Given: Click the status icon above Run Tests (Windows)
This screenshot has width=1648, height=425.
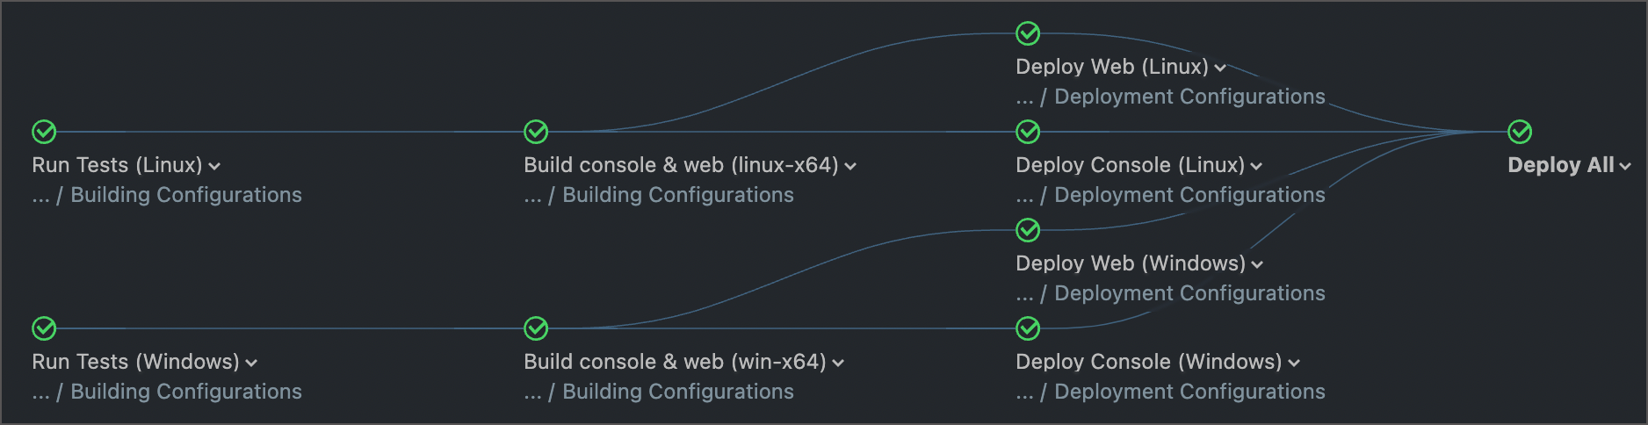Looking at the screenshot, I should 44,328.
